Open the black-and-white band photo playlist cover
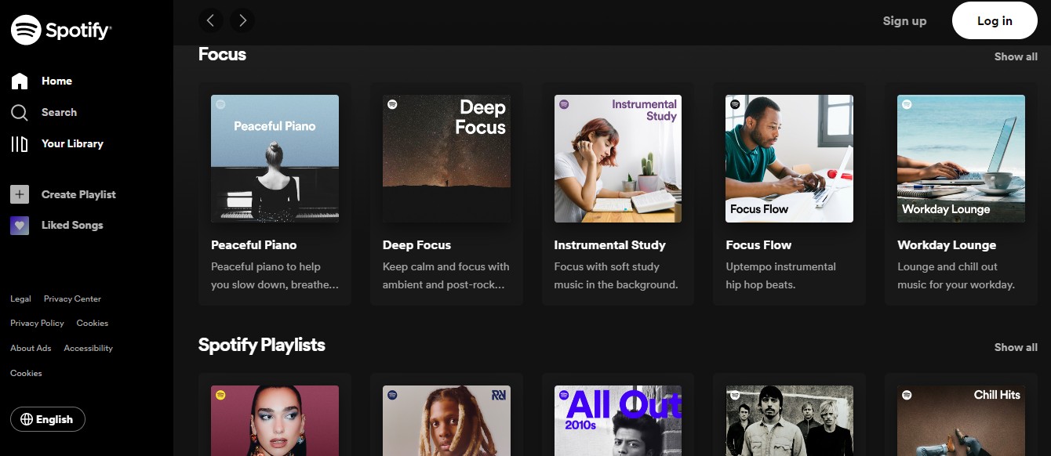 pos(790,421)
